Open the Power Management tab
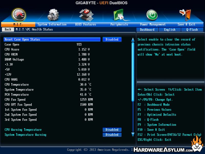Viewport: 205px width, 154px height. pyautogui.click(x=153, y=24)
